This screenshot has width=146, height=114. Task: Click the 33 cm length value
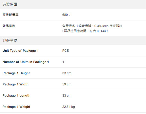pos(67,96)
